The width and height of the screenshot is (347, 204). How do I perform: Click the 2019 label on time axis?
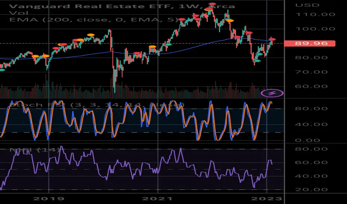click(x=49, y=199)
